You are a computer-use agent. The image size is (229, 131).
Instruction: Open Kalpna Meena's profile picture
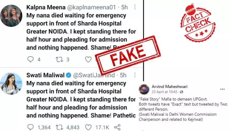[x=11, y=16]
